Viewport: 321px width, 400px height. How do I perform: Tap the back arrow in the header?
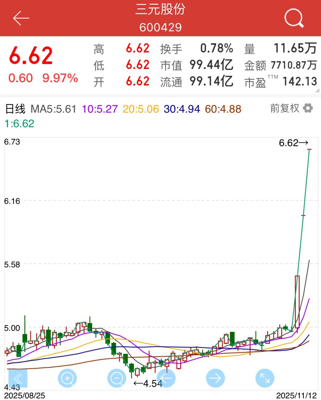[x=21, y=18]
